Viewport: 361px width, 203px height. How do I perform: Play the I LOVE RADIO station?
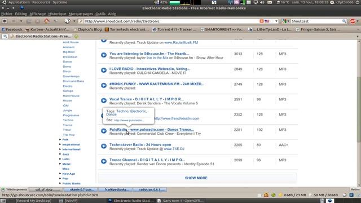point(104,70)
